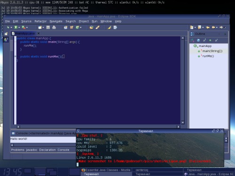Click the Debug toolbar icon
Screen dimensions: 235x176
pos(8,28)
